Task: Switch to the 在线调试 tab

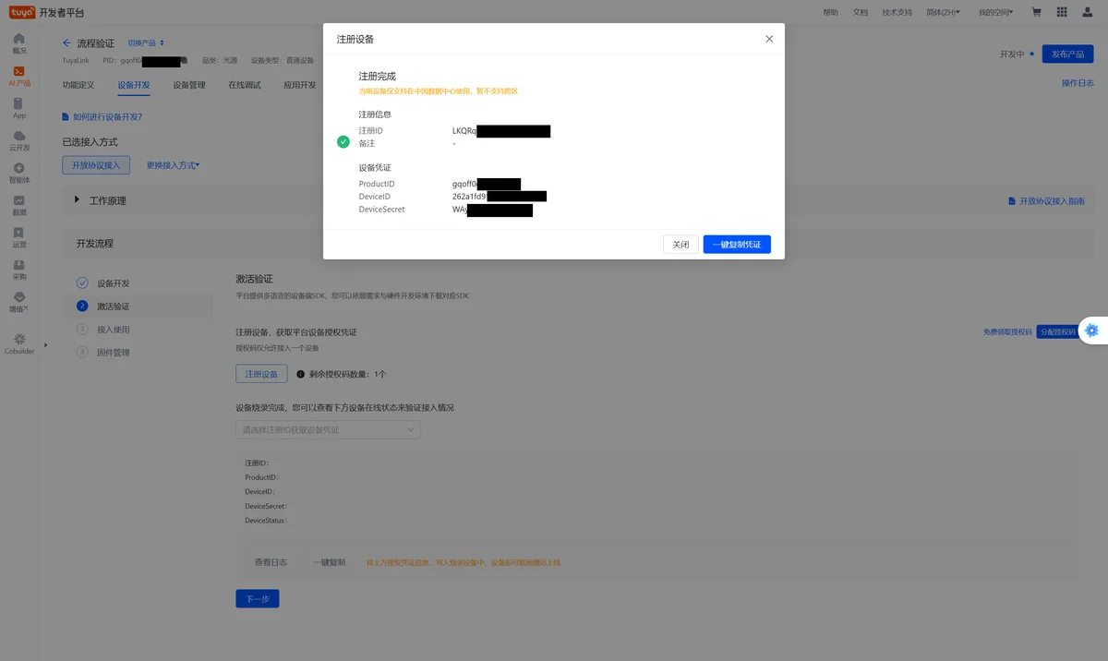Action: (x=245, y=85)
